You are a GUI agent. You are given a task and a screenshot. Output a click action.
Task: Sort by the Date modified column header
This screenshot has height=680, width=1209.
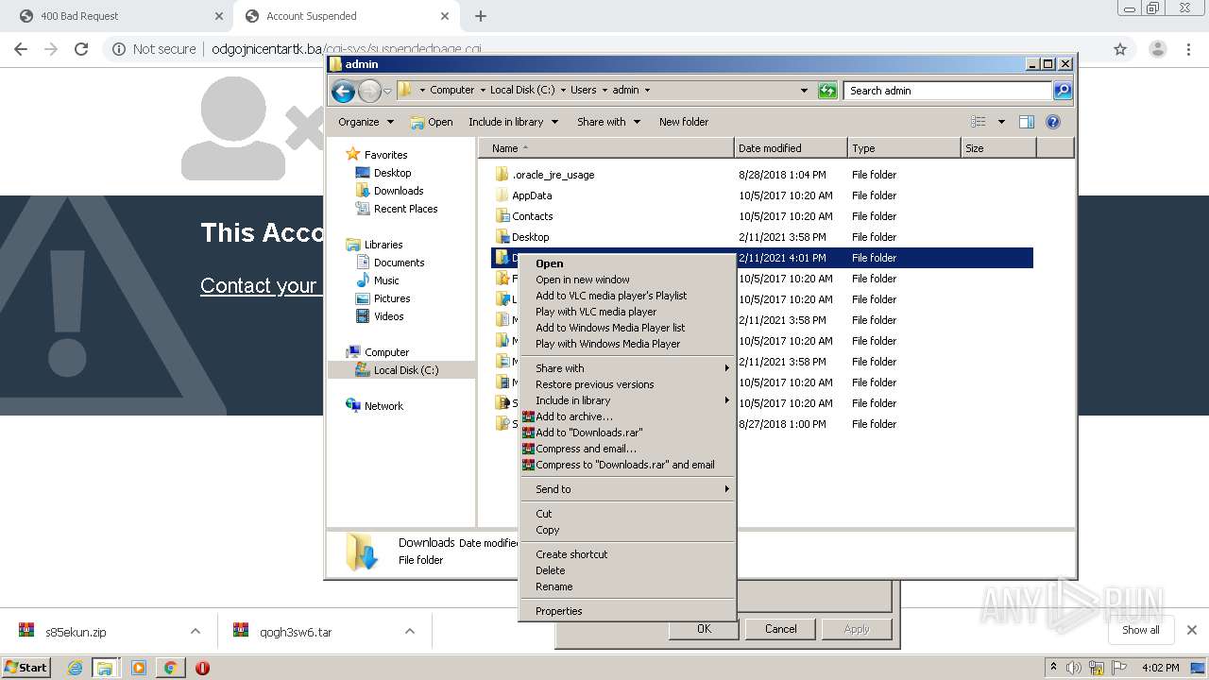[791, 148]
